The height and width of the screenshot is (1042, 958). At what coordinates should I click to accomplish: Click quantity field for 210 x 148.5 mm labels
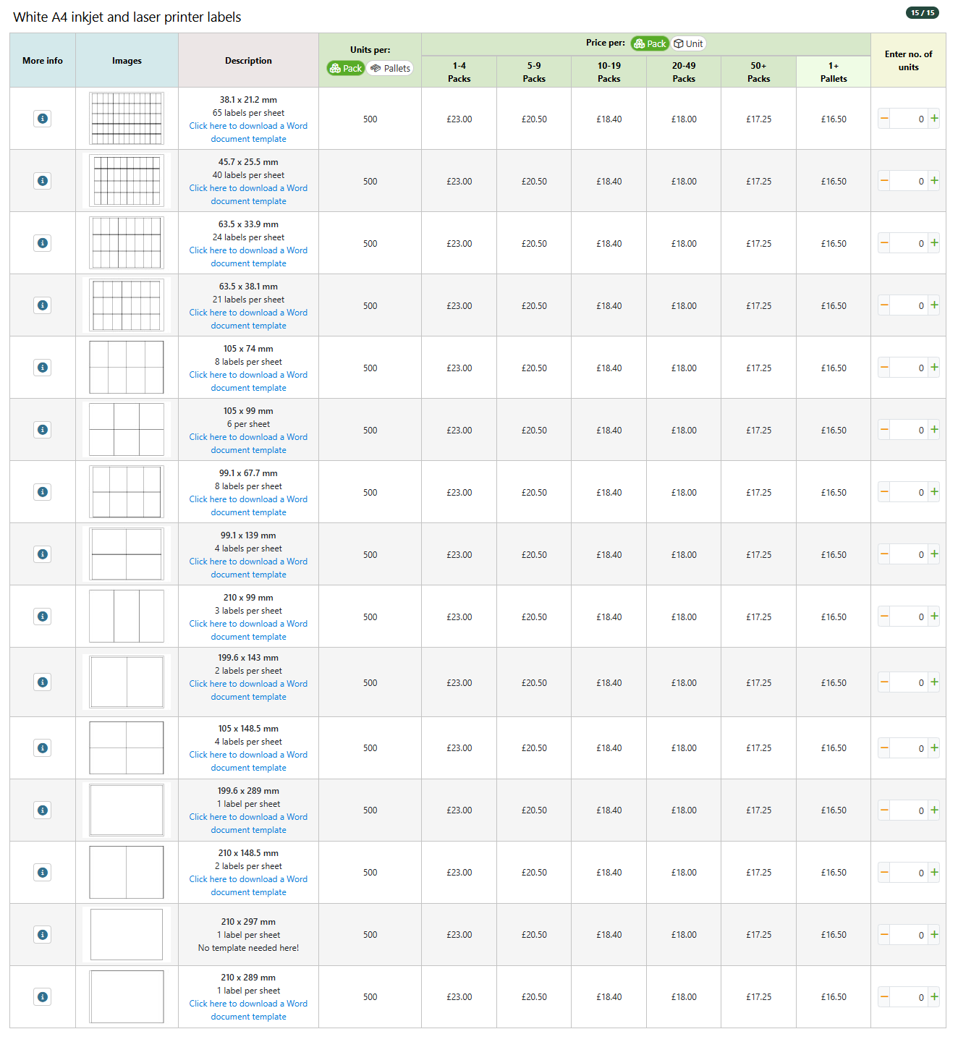coord(909,872)
